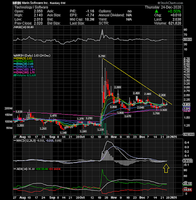Click the Options value 'no'

coord(130,11)
